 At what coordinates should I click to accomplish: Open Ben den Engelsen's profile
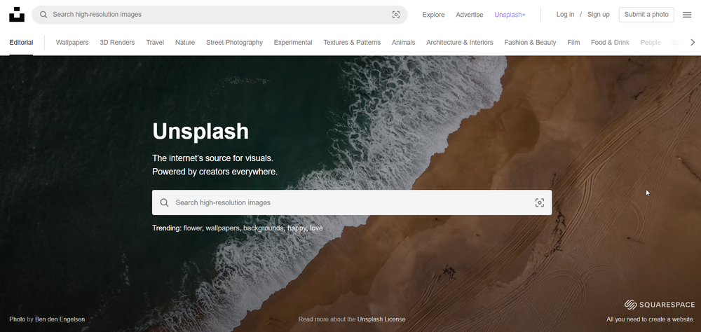pyautogui.click(x=60, y=319)
